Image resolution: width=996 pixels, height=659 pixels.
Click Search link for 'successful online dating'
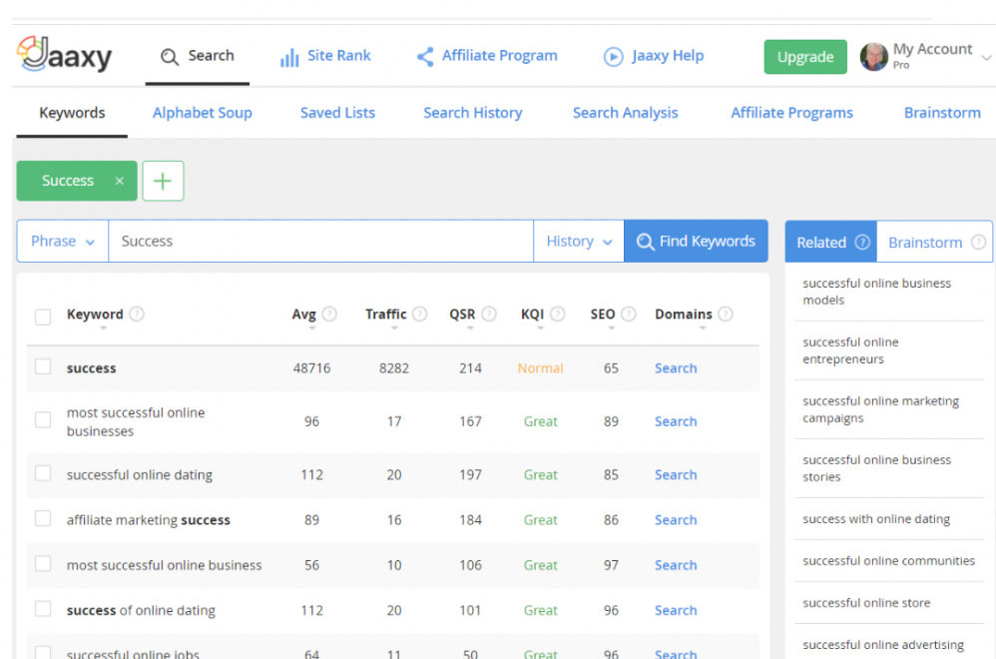click(x=676, y=475)
